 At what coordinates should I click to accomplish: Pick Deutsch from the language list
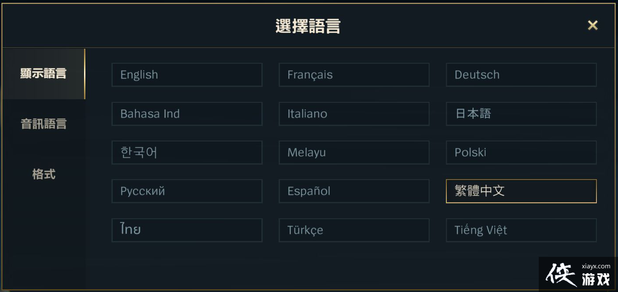[x=521, y=75]
